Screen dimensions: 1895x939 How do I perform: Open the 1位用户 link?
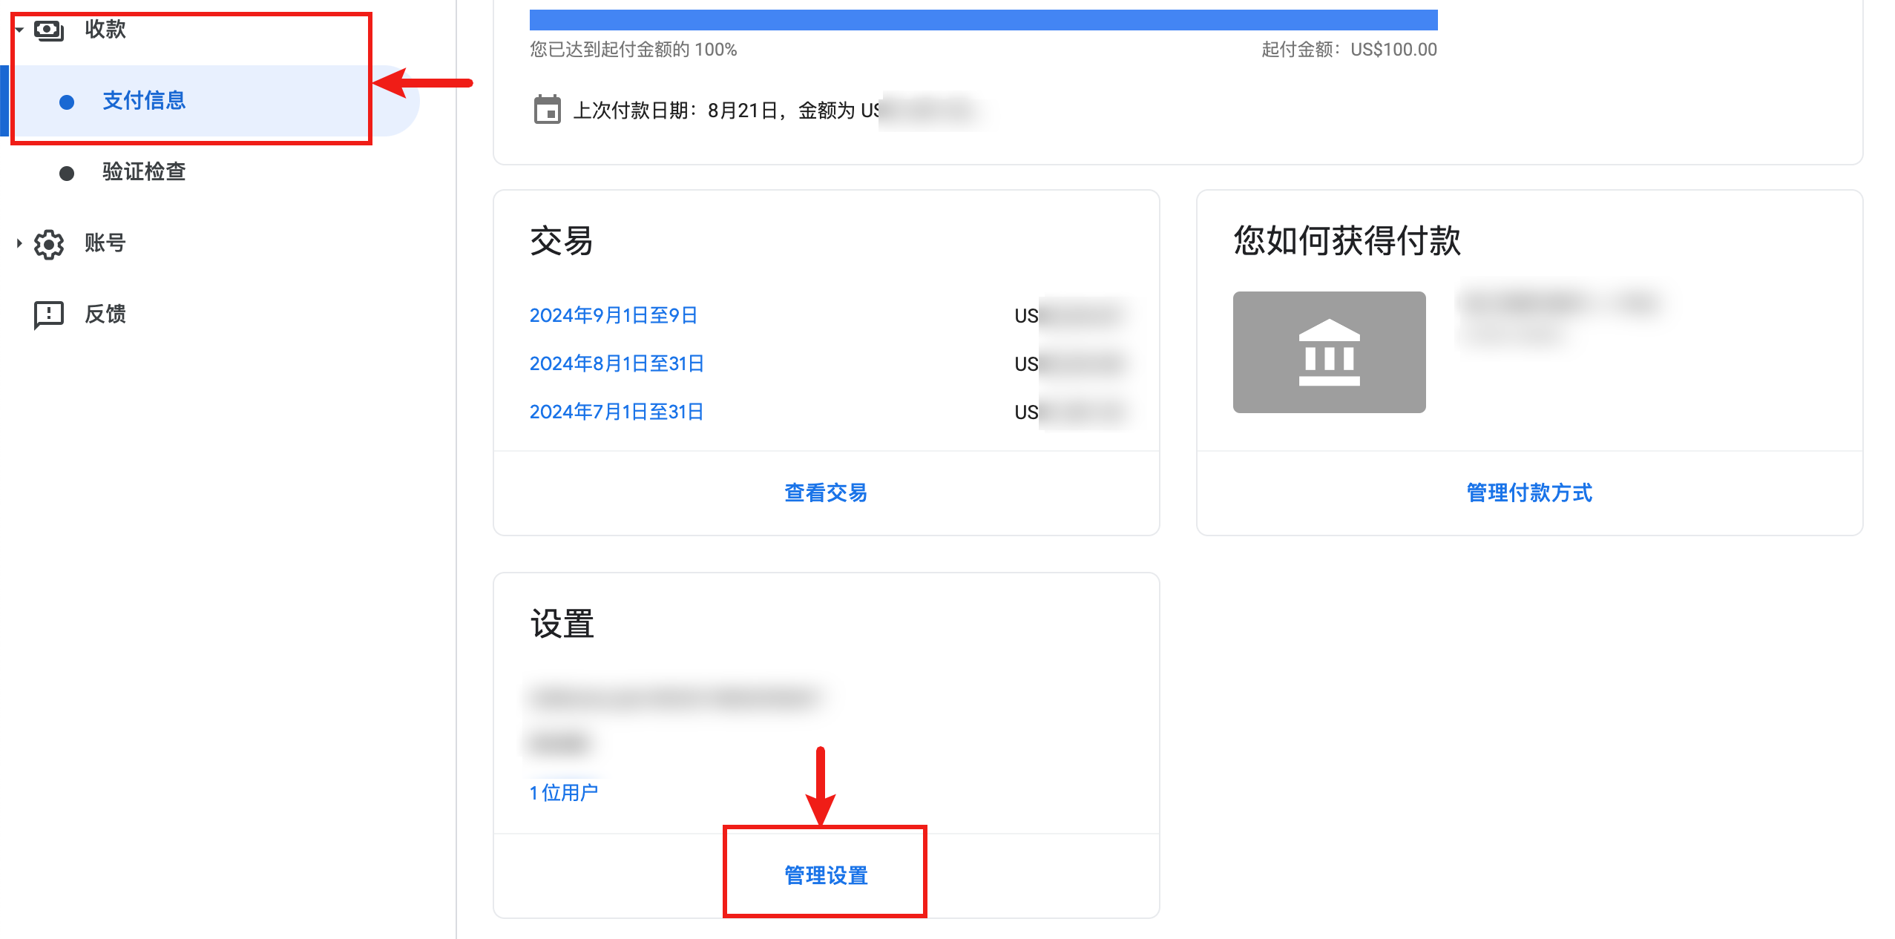click(564, 793)
